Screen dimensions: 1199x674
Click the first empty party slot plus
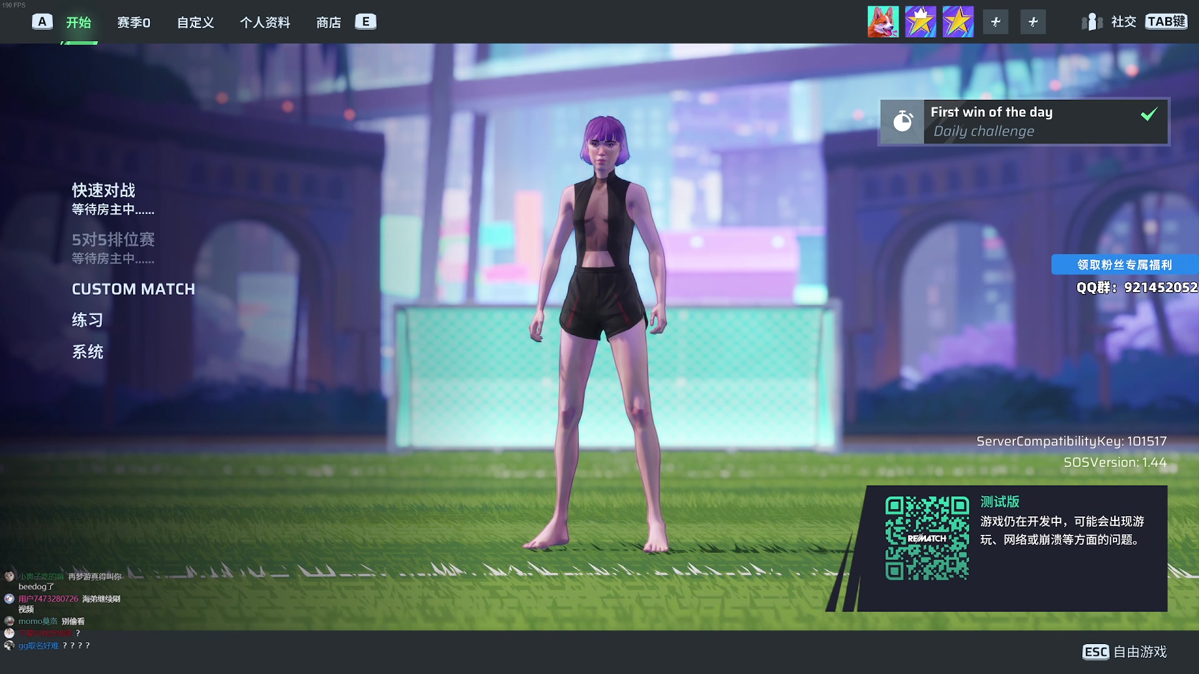click(995, 22)
